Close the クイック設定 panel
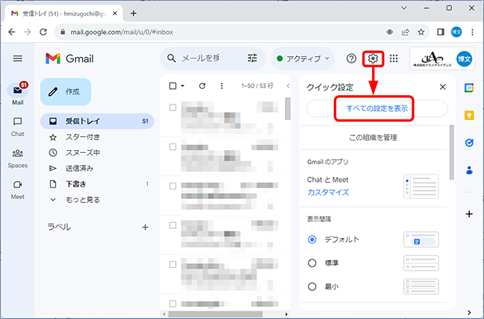This screenshot has height=319, width=484. pos(443,87)
